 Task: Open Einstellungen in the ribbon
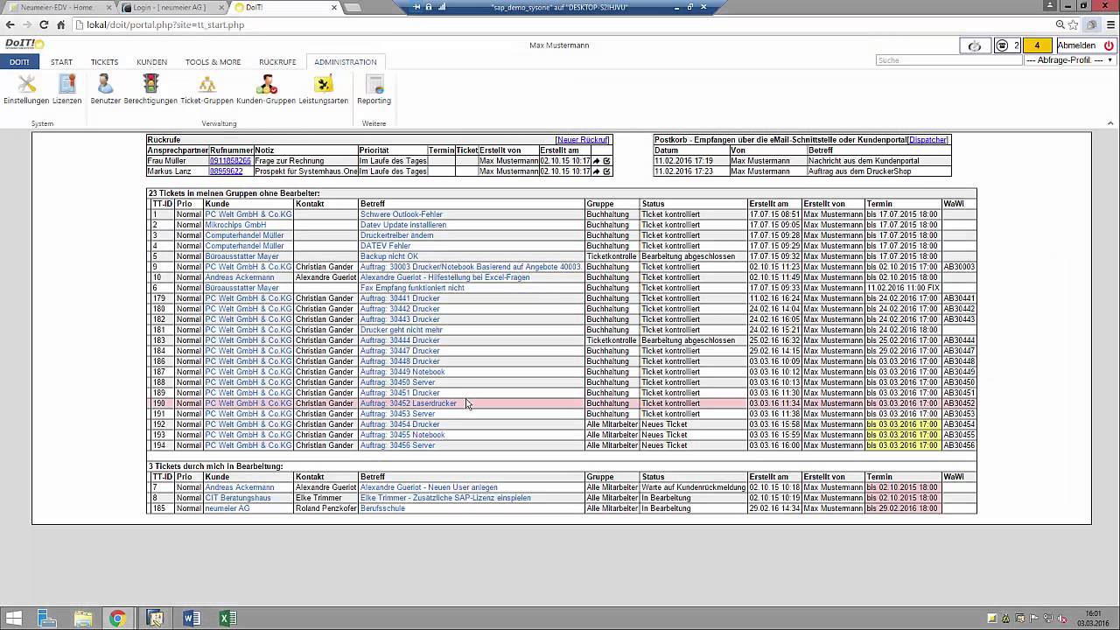point(26,86)
